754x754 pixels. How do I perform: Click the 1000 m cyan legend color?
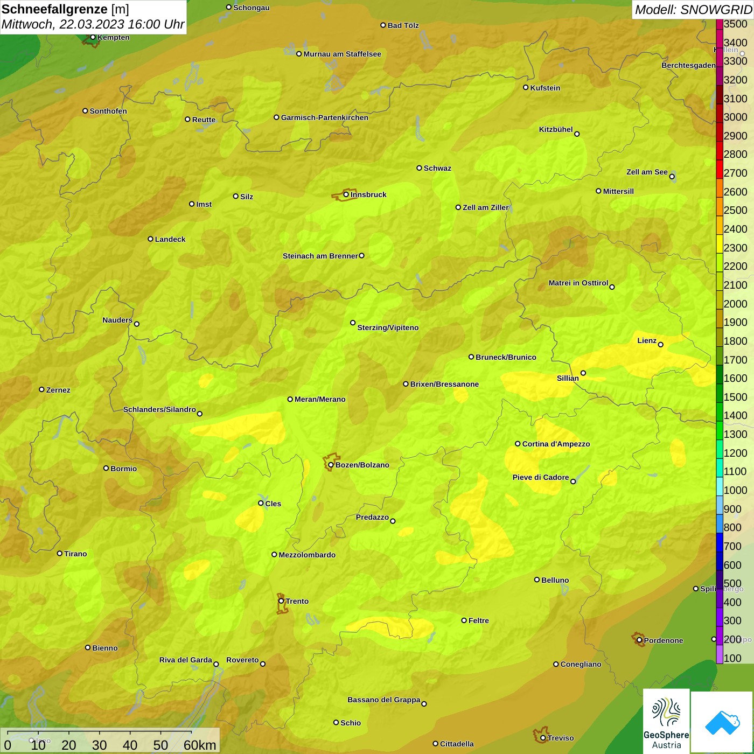point(720,486)
